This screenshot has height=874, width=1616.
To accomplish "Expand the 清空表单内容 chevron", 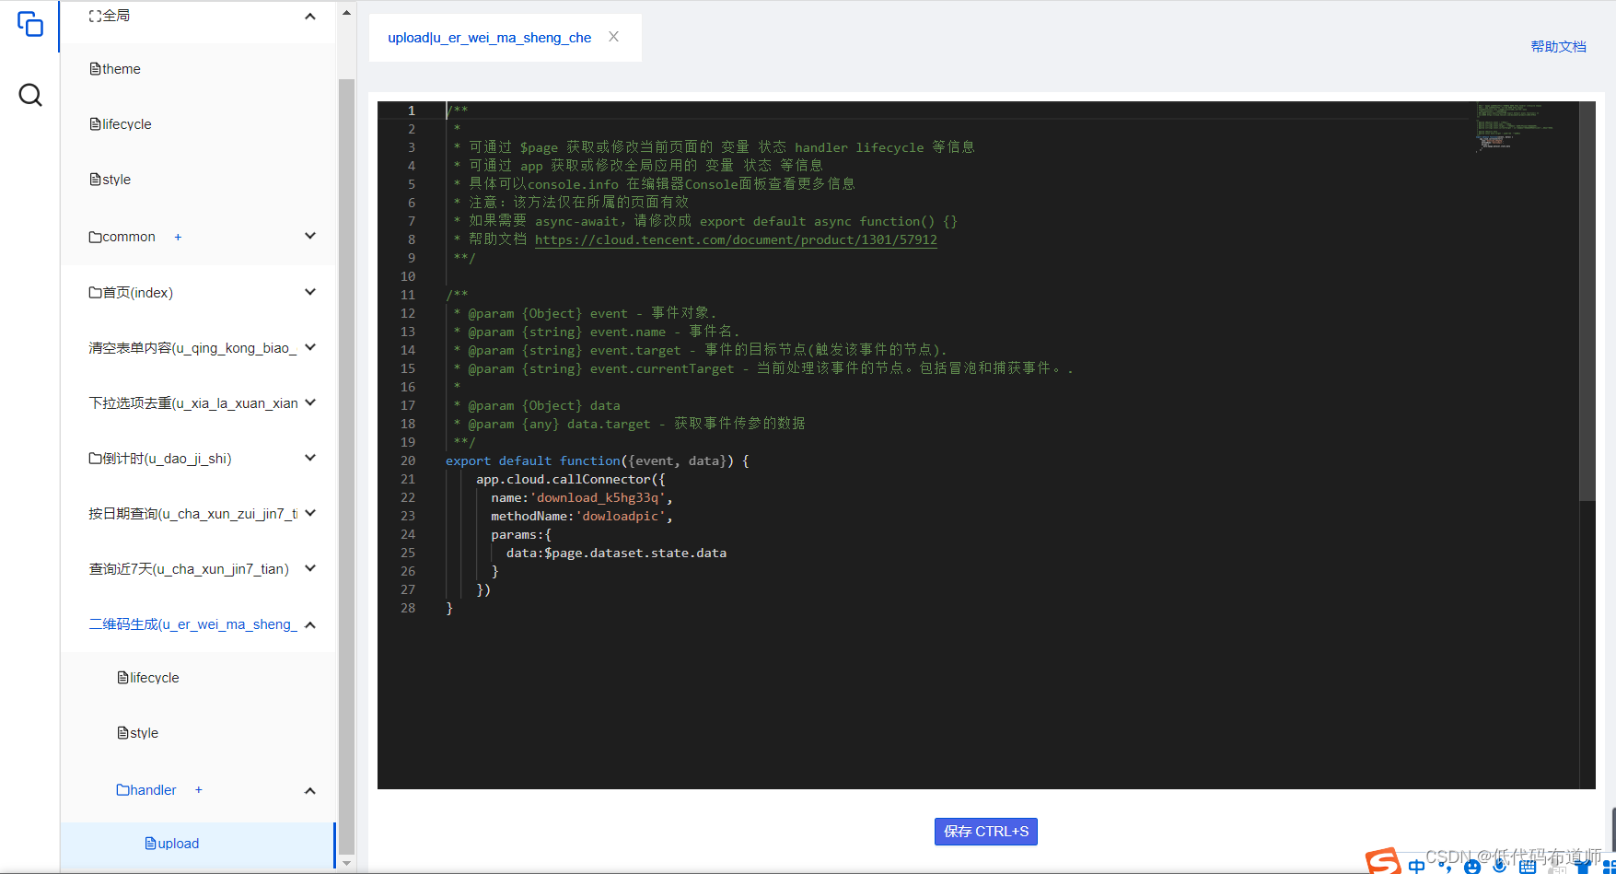I will pos(310,347).
